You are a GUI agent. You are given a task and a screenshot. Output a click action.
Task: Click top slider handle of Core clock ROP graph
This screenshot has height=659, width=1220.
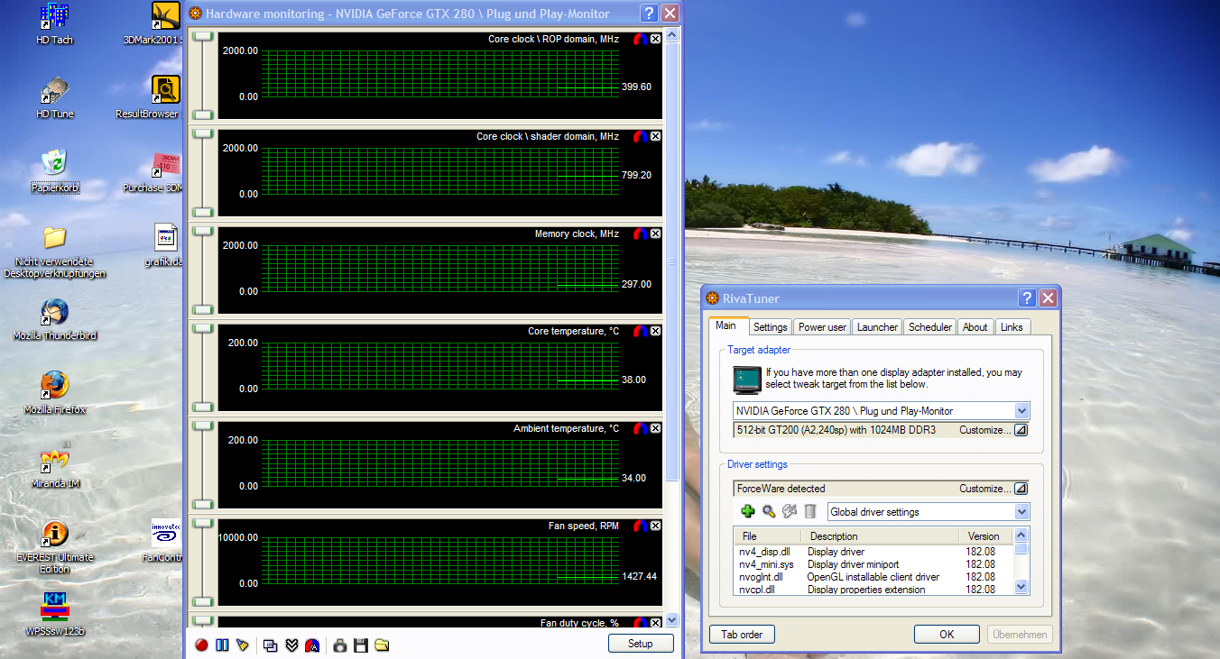coord(204,36)
